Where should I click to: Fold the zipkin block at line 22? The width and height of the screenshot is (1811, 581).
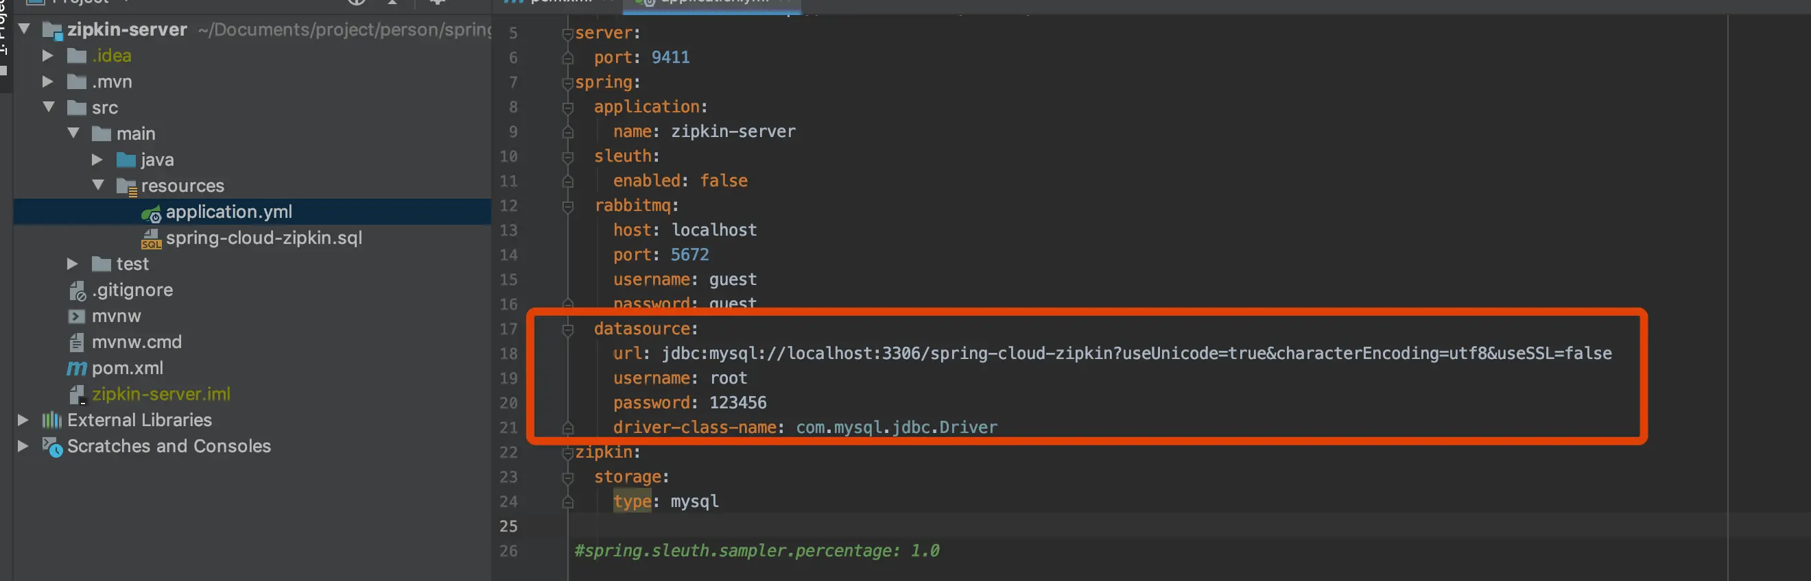pos(567,452)
